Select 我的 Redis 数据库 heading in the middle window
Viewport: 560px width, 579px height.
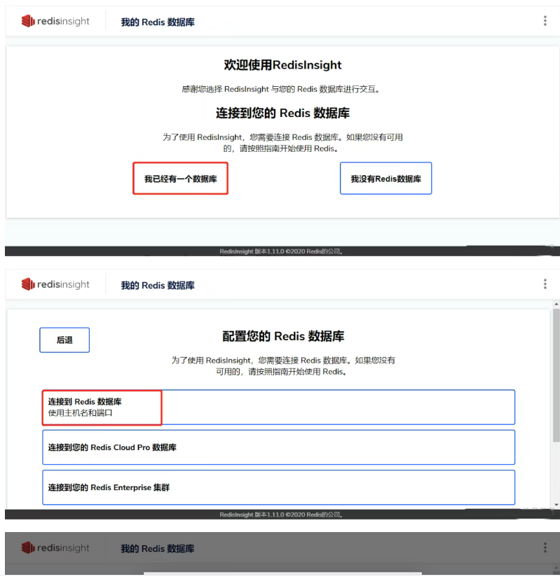click(158, 286)
